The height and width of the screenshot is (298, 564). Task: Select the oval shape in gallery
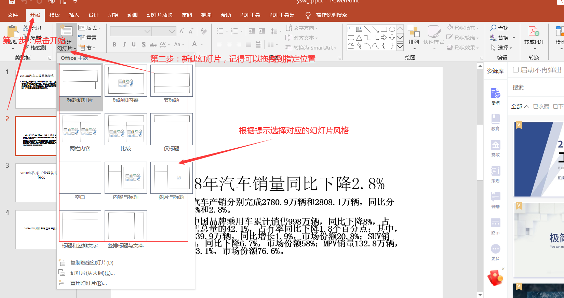(392, 29)
